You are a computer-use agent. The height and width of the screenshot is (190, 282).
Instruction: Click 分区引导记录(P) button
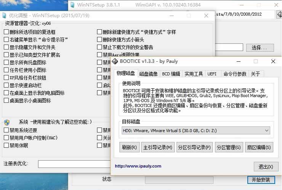click(194, 147)
